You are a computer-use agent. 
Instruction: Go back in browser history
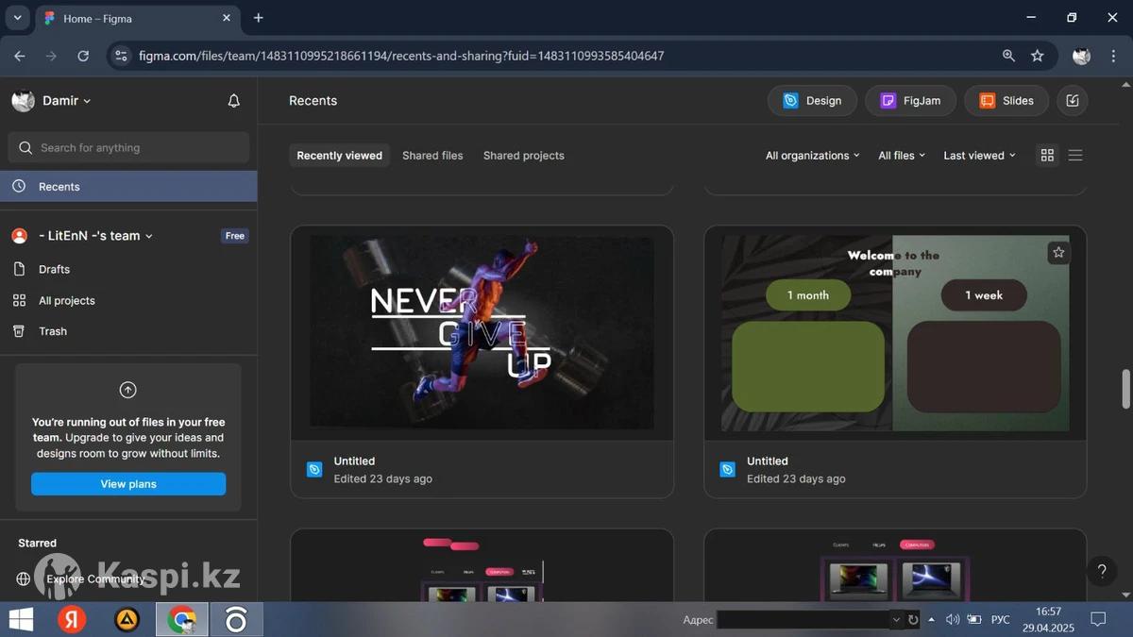pos(20,56)
